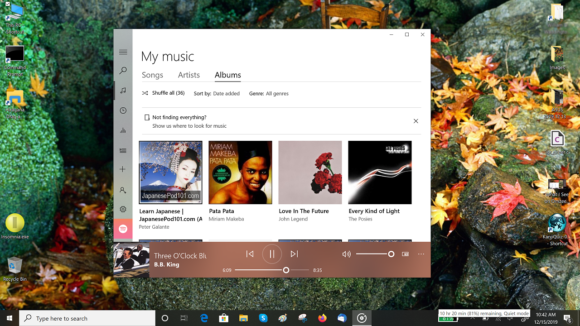The height and width of the screenshot is (326, 580).
Task: Mute using the speaker volume icon
Action: [347, 254]
